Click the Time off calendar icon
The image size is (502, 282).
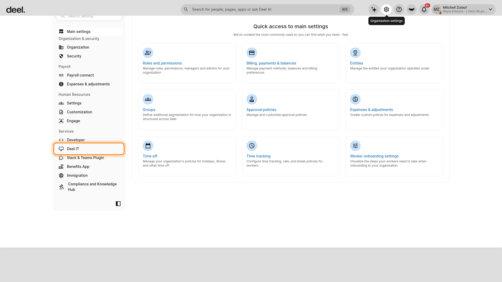tap(148, 146)
